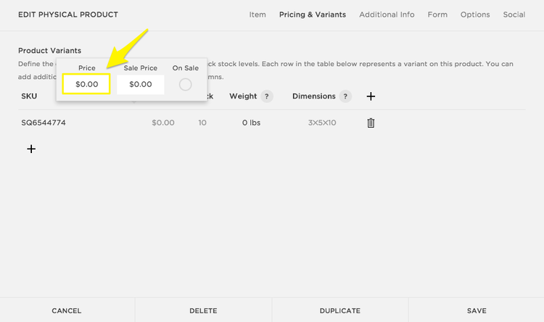Click the Weight help question mark
Screen dimensions: 544x322
[267, 96]
